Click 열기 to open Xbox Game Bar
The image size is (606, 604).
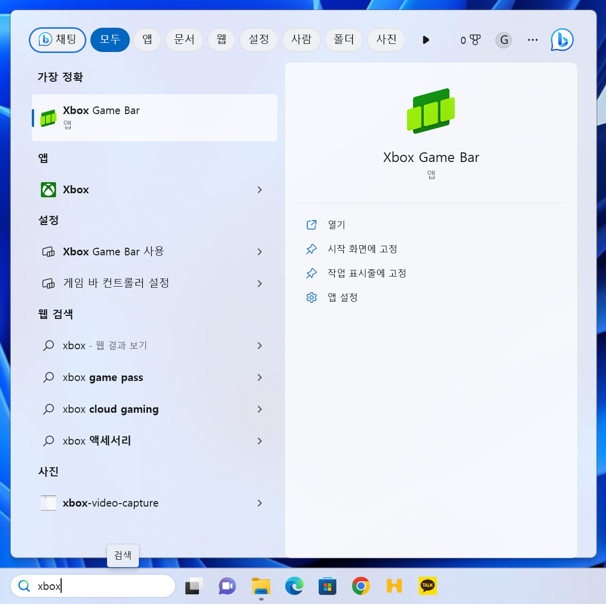coord(337,225)
